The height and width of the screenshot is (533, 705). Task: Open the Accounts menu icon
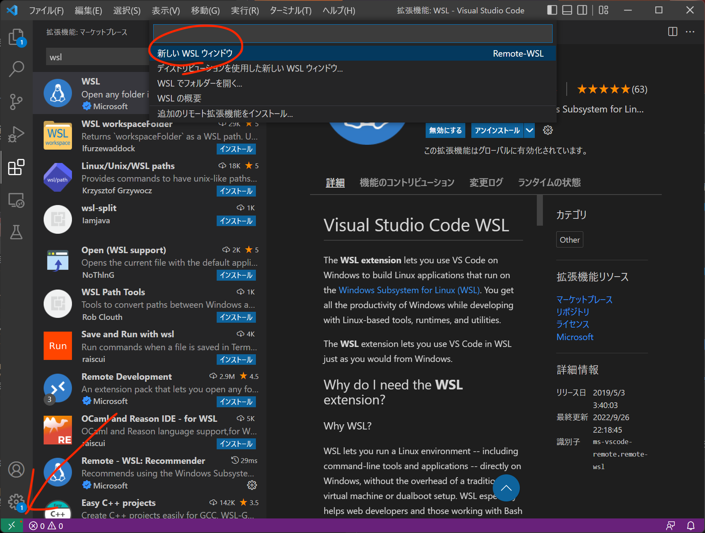click(x=16, y=470)
